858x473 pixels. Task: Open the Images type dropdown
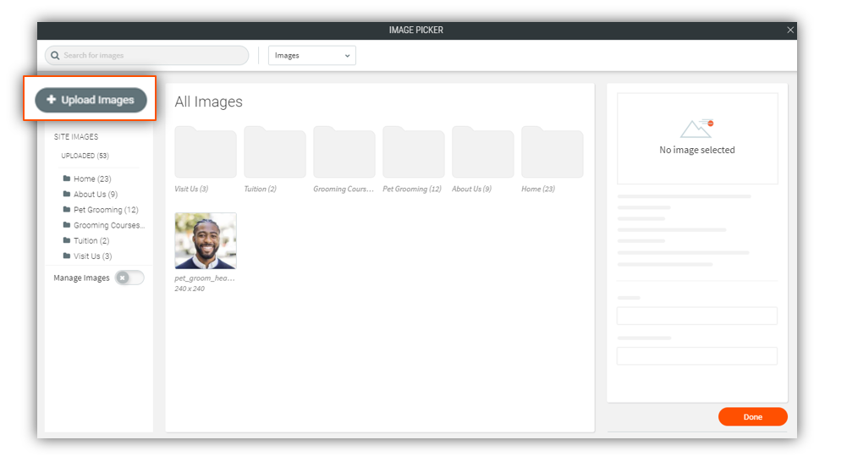[312, 56]
